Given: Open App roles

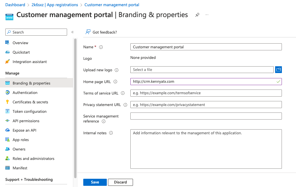Looking at the screenshot, I should 21,140.
